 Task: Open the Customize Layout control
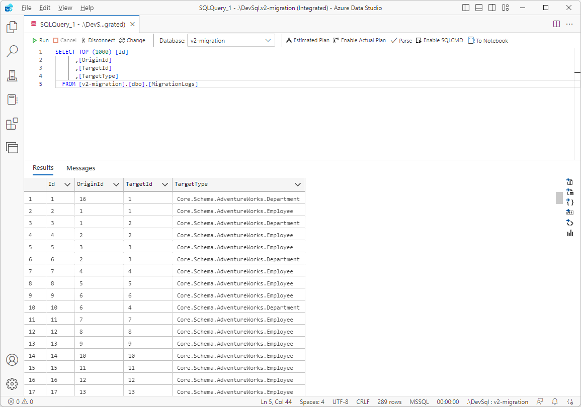click(506, 8)
